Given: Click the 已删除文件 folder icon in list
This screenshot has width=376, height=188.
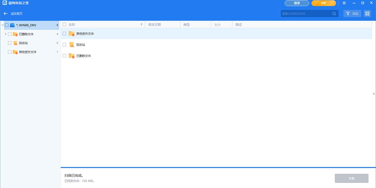Looking at the screenshot, I should tap(71, 56).
